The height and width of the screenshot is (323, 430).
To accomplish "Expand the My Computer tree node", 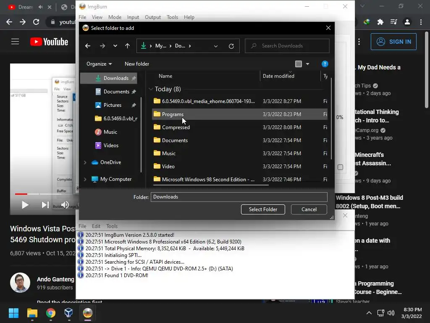I will click(85, 179).
